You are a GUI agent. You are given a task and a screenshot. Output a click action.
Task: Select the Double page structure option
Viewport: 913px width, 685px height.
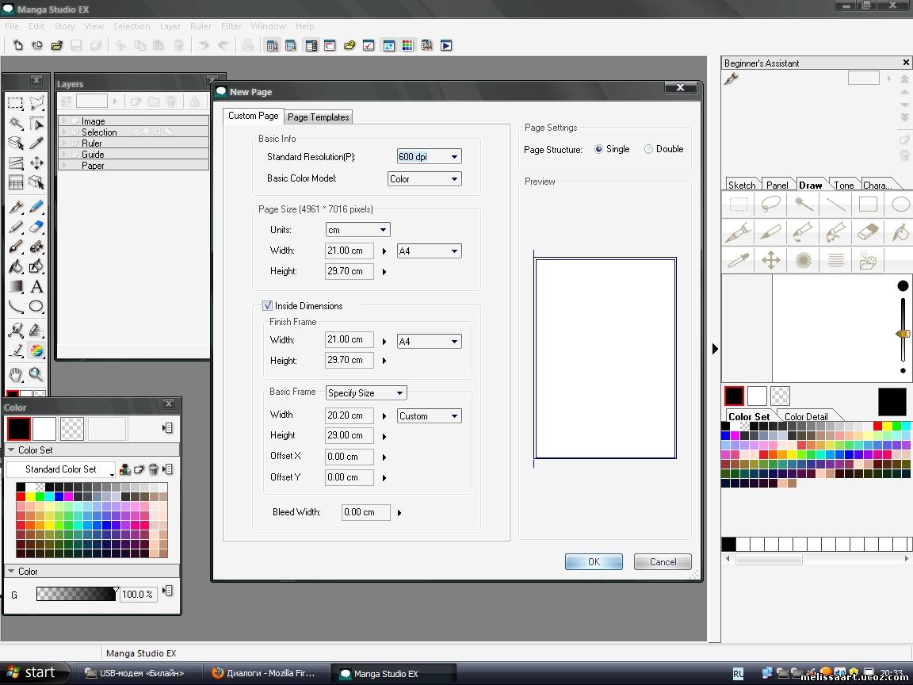(x=648, y=149)
